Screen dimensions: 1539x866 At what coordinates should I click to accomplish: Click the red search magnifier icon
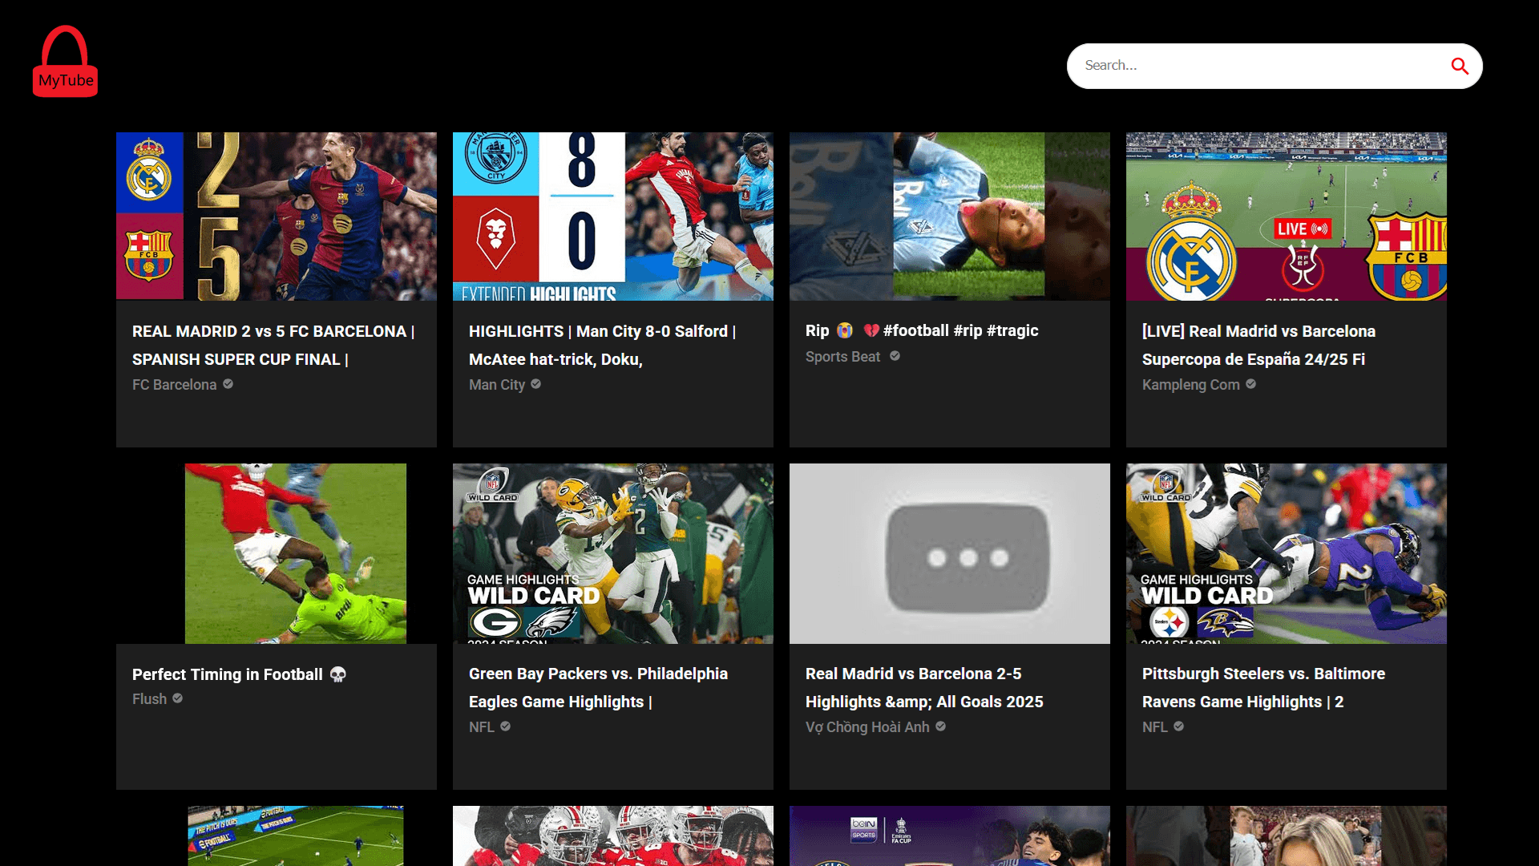point(1460,66)
